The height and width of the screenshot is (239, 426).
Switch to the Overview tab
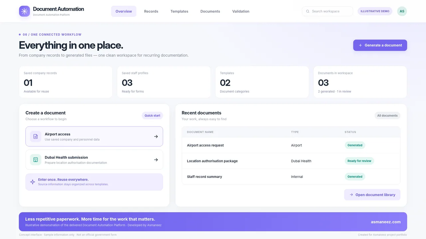point(124,11)
